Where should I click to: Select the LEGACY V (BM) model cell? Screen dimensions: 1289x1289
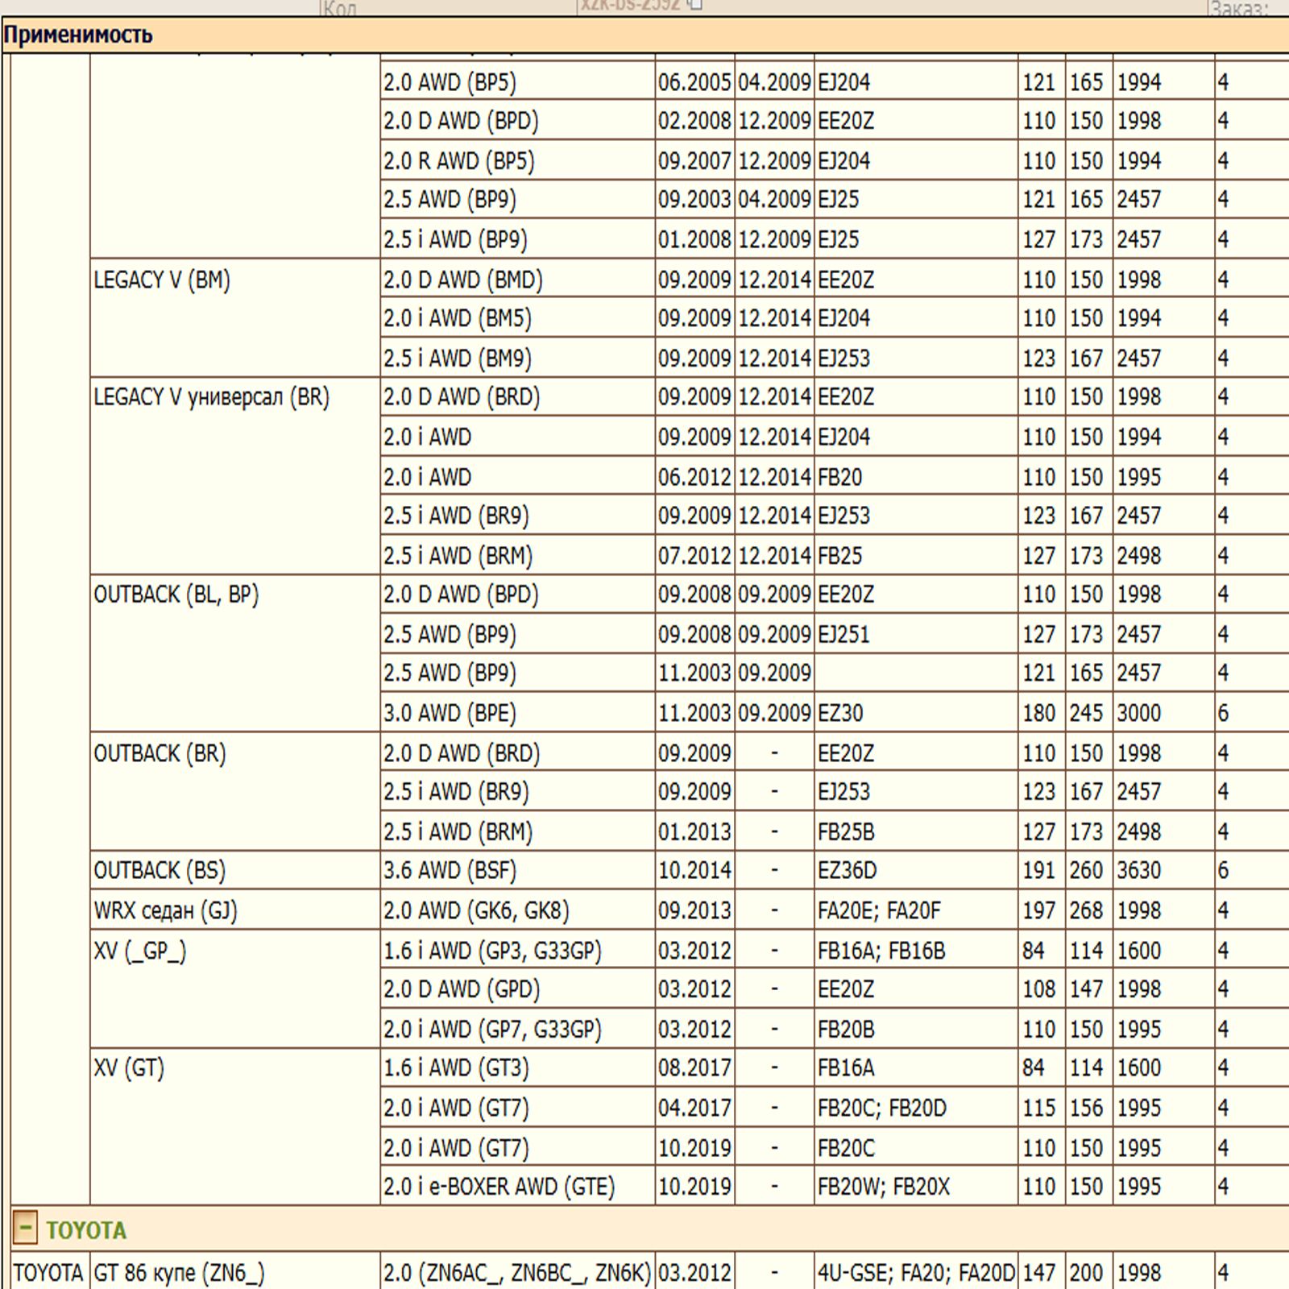coord(162,280)
